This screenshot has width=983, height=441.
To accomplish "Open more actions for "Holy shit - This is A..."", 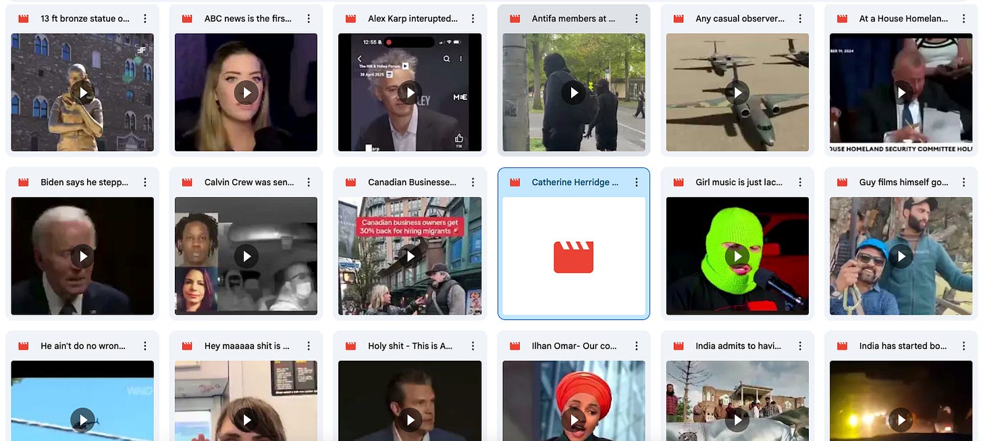I will (473, 346).
